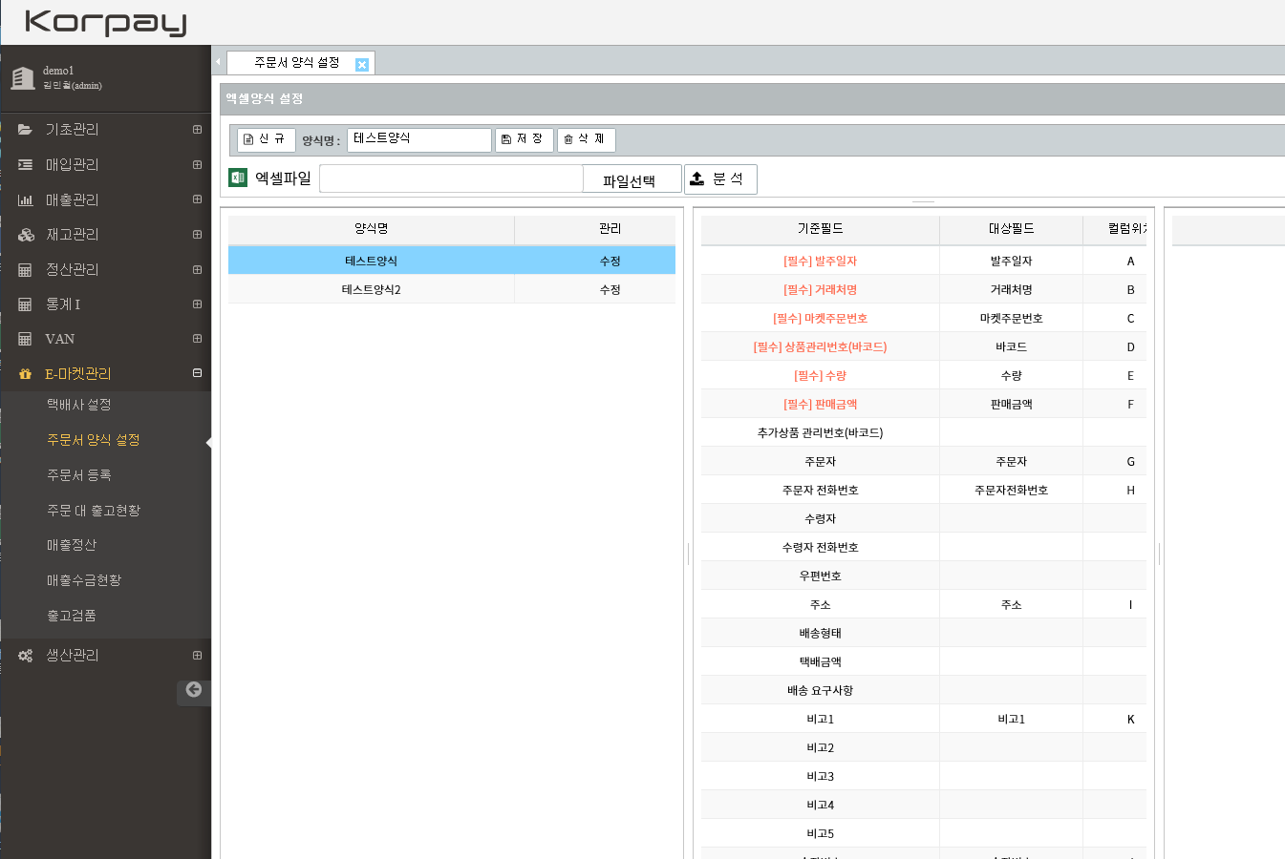Click the [필수] 수량 field
Image resolution: width=1285 pixels, height=859 pixels.
pos(820,375)
